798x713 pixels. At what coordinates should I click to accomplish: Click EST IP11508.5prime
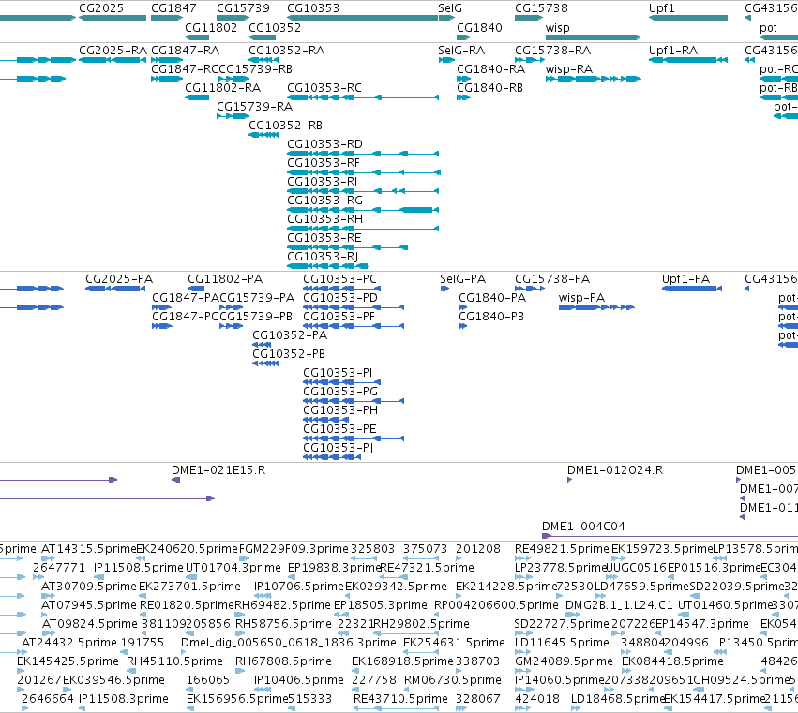point(139,568)
